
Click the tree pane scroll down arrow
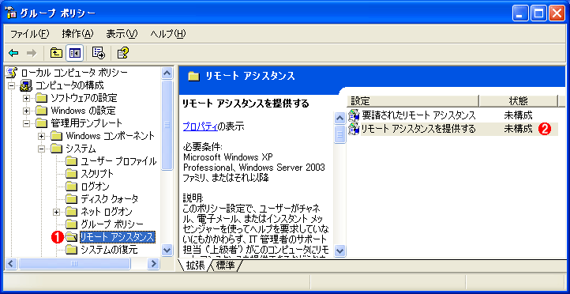pyautogui.click(x=167, y=251)
